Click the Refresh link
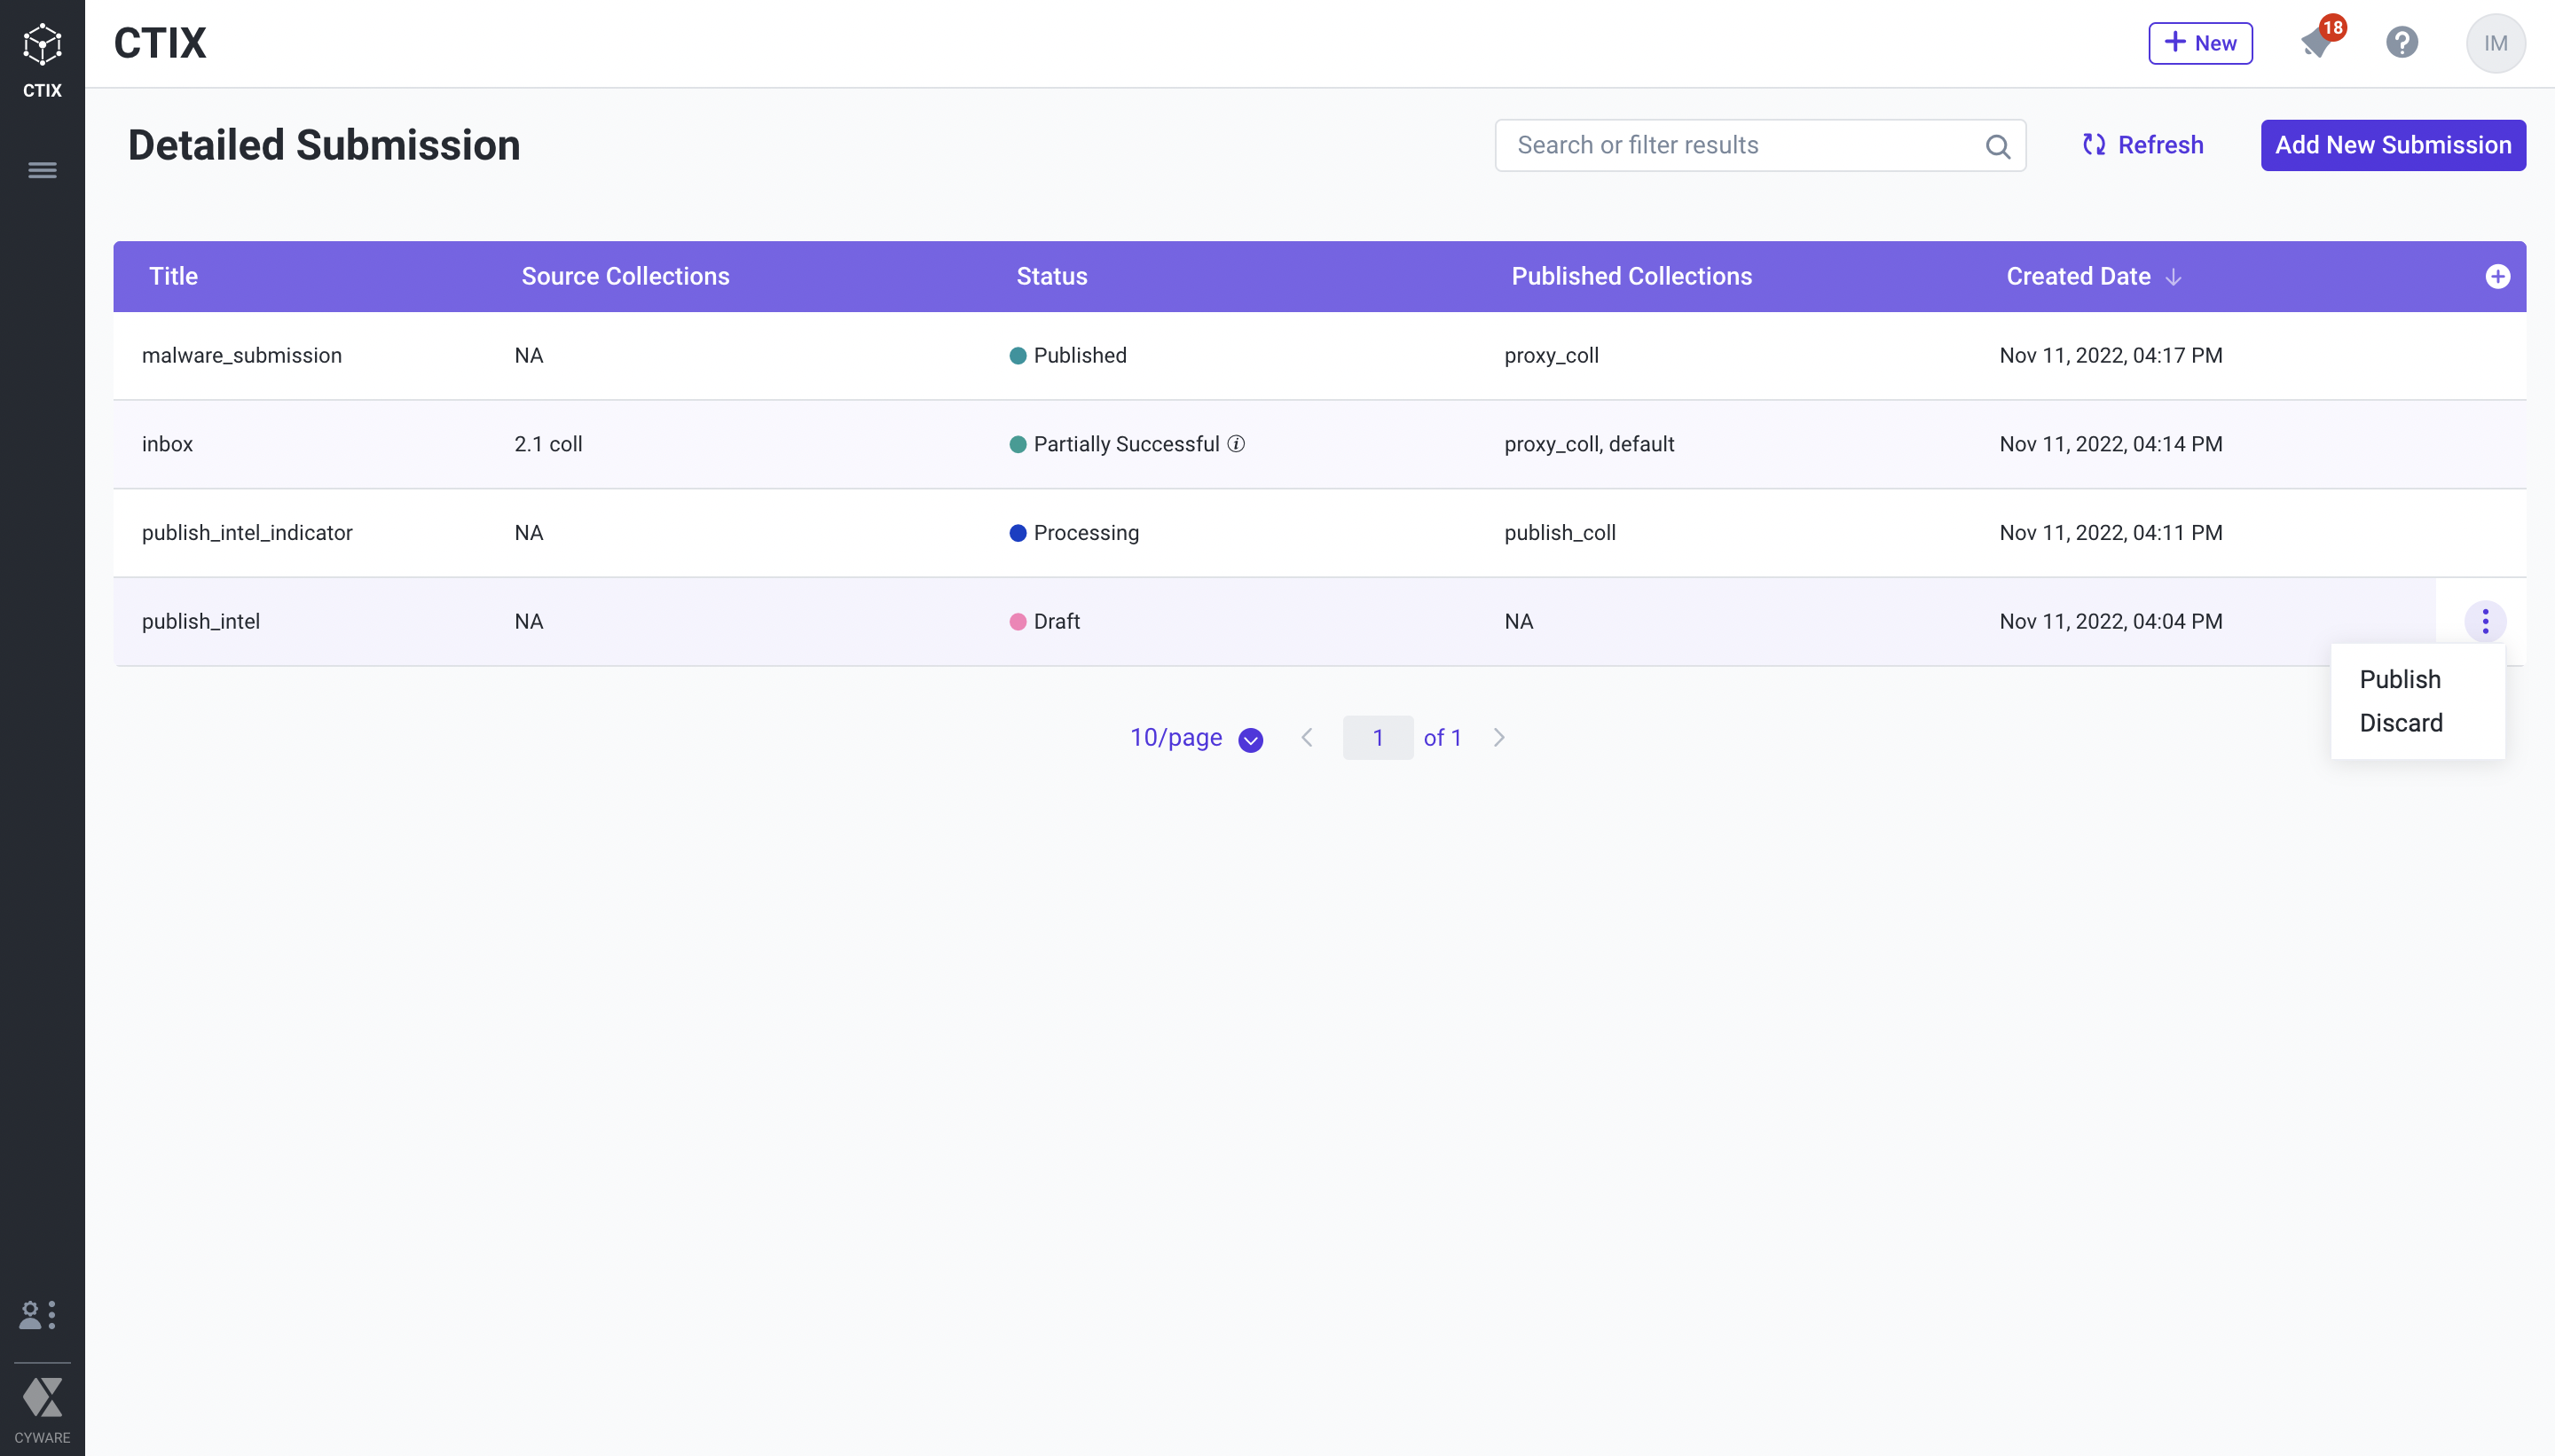This screenshot has height=1456, width=2555. click(2142, 145)
